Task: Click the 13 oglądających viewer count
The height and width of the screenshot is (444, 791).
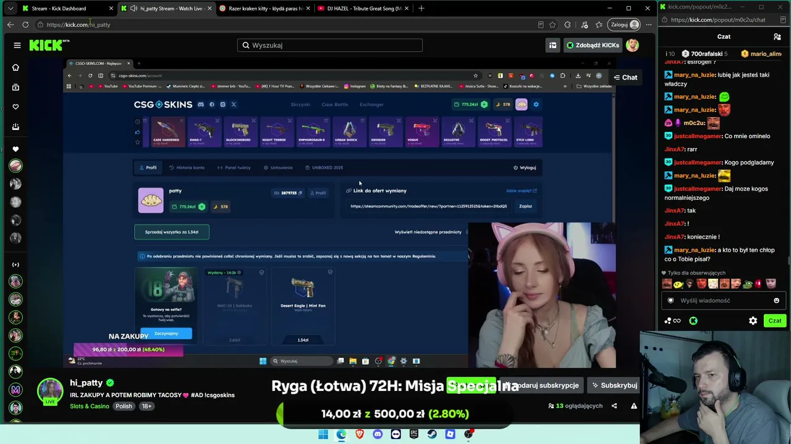Action: coord(575,406)
